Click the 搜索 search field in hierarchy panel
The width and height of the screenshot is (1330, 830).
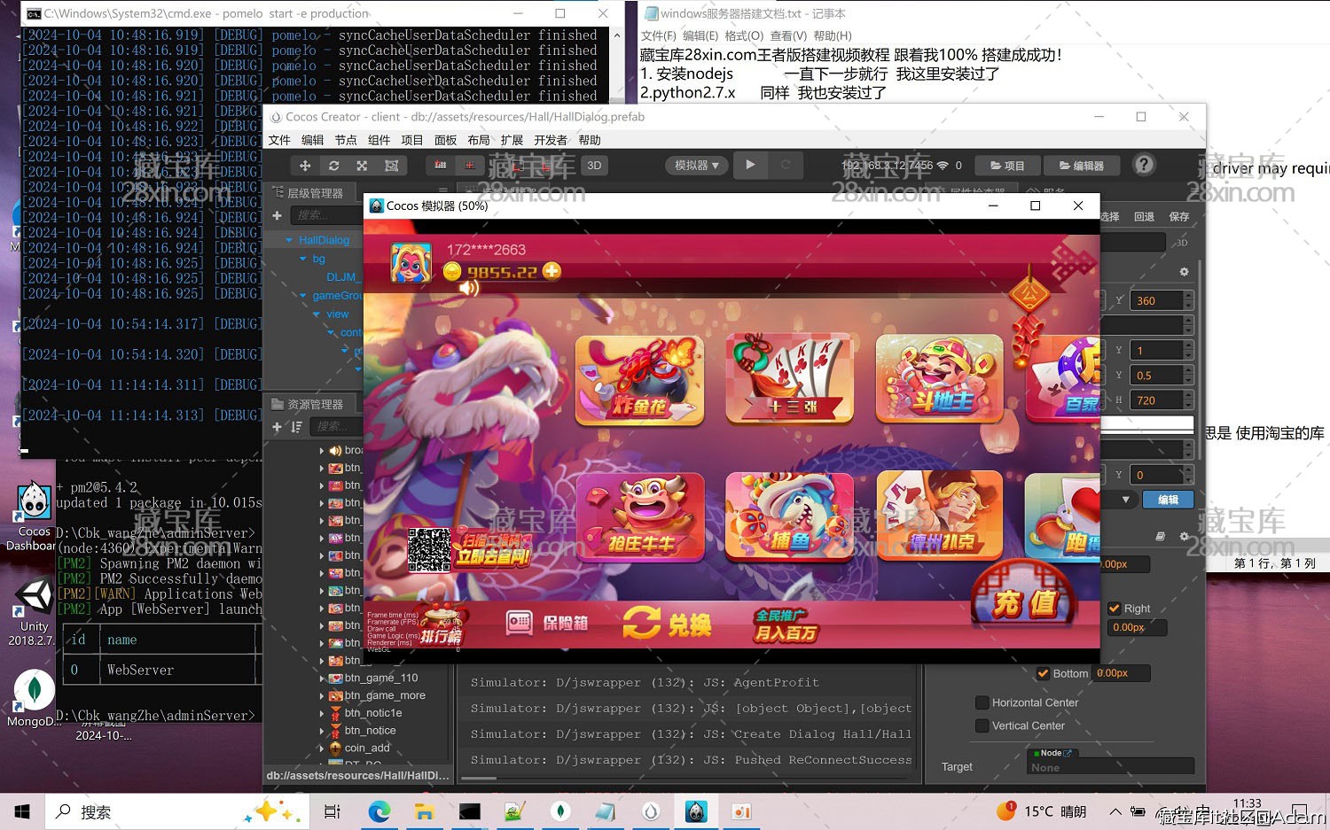[x=324, y=214]
